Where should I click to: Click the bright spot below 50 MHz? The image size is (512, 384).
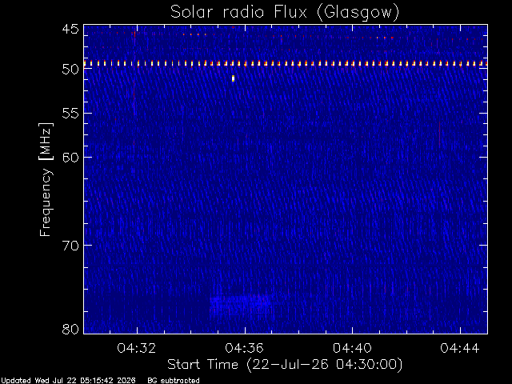pos(233,78)
